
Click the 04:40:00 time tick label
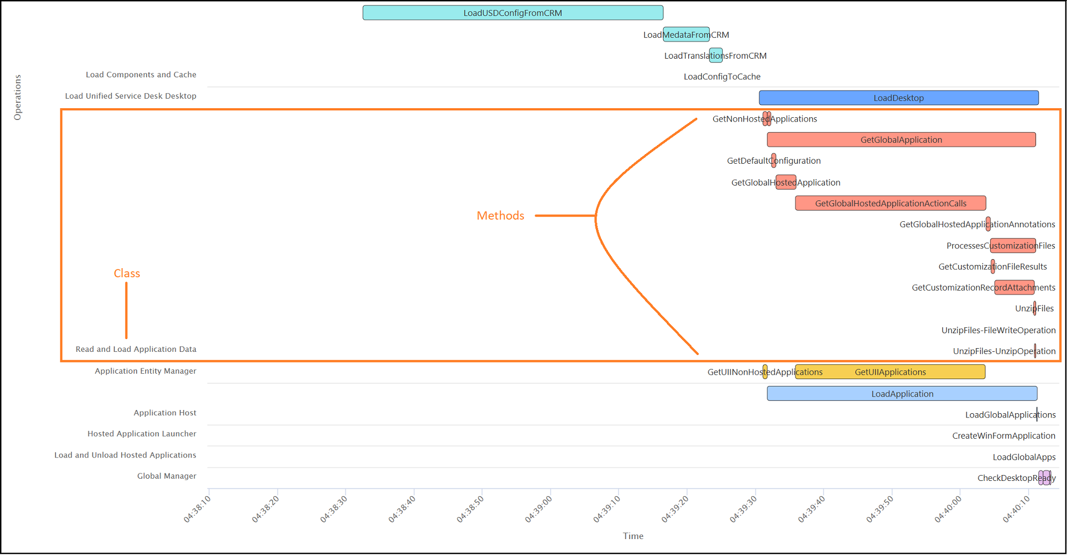[949, 509]
